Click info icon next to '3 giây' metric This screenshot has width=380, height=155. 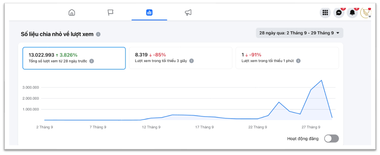[x=191, y=61]
